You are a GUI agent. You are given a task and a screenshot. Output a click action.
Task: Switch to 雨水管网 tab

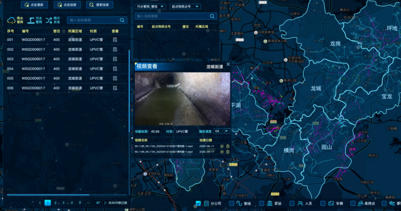(16, 20)
